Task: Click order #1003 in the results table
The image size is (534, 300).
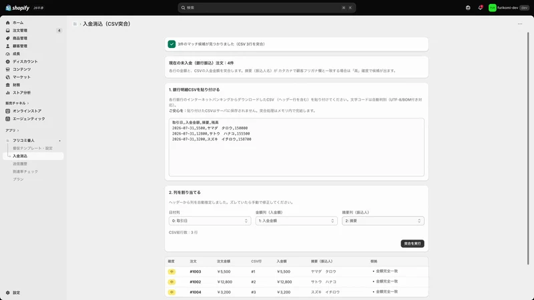Action: tap(196, 272)
